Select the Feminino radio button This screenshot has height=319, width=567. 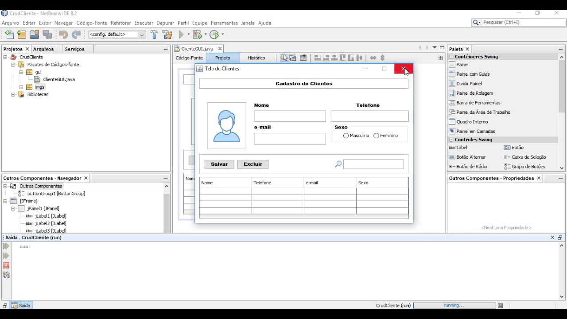coord(376,136)
